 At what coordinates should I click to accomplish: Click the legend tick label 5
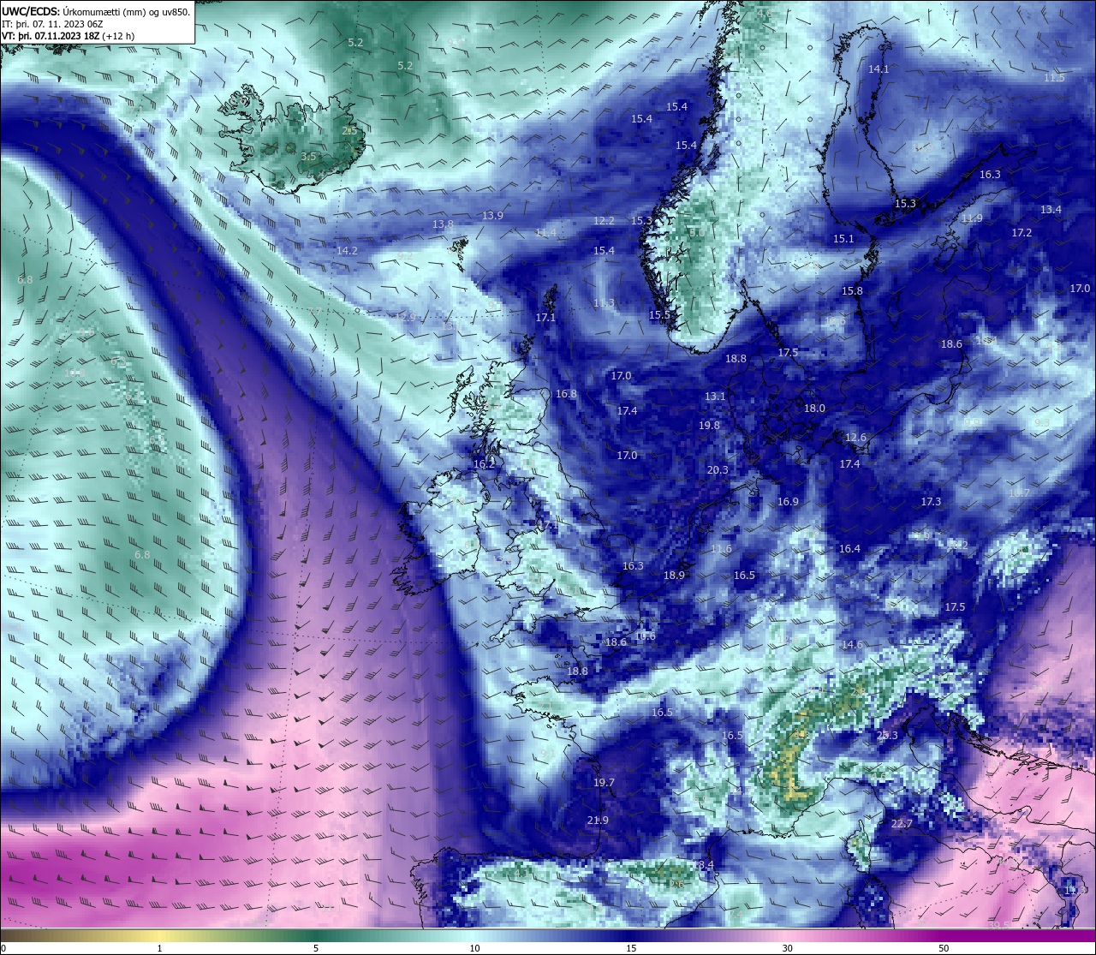tap(316, 948)
